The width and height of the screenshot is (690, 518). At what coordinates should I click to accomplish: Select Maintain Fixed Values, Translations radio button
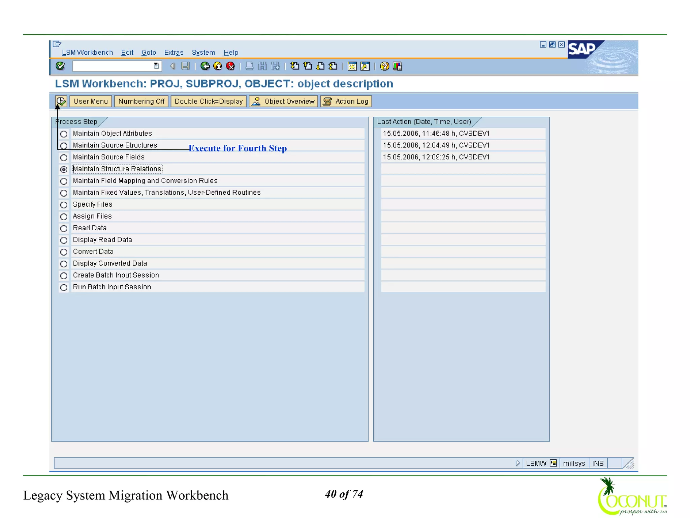coord(64,193)
